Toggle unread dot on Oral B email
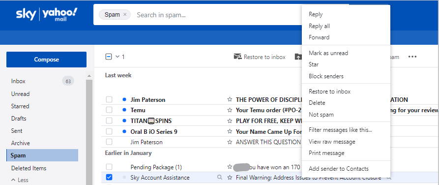439x185 pixels. pos(124,131)
